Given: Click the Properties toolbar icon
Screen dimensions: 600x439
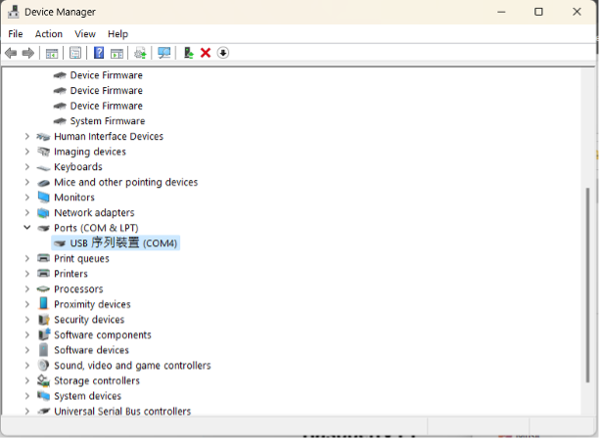Looking at the screenshot, I should (75, 53).
